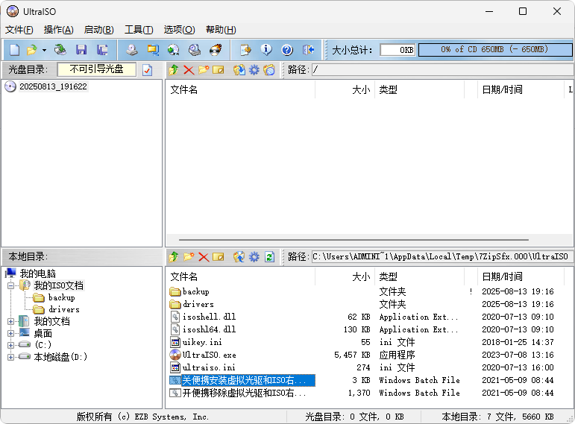Click the gear icon in local panel toolbar
Viewport: 575px width, 424px height.
[x=254, y=256]
